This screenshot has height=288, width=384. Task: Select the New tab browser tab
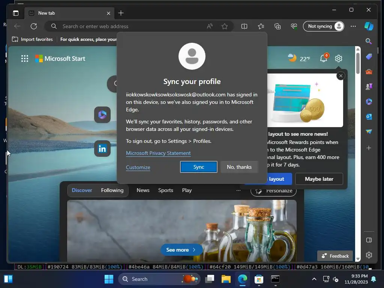[70, 13]
